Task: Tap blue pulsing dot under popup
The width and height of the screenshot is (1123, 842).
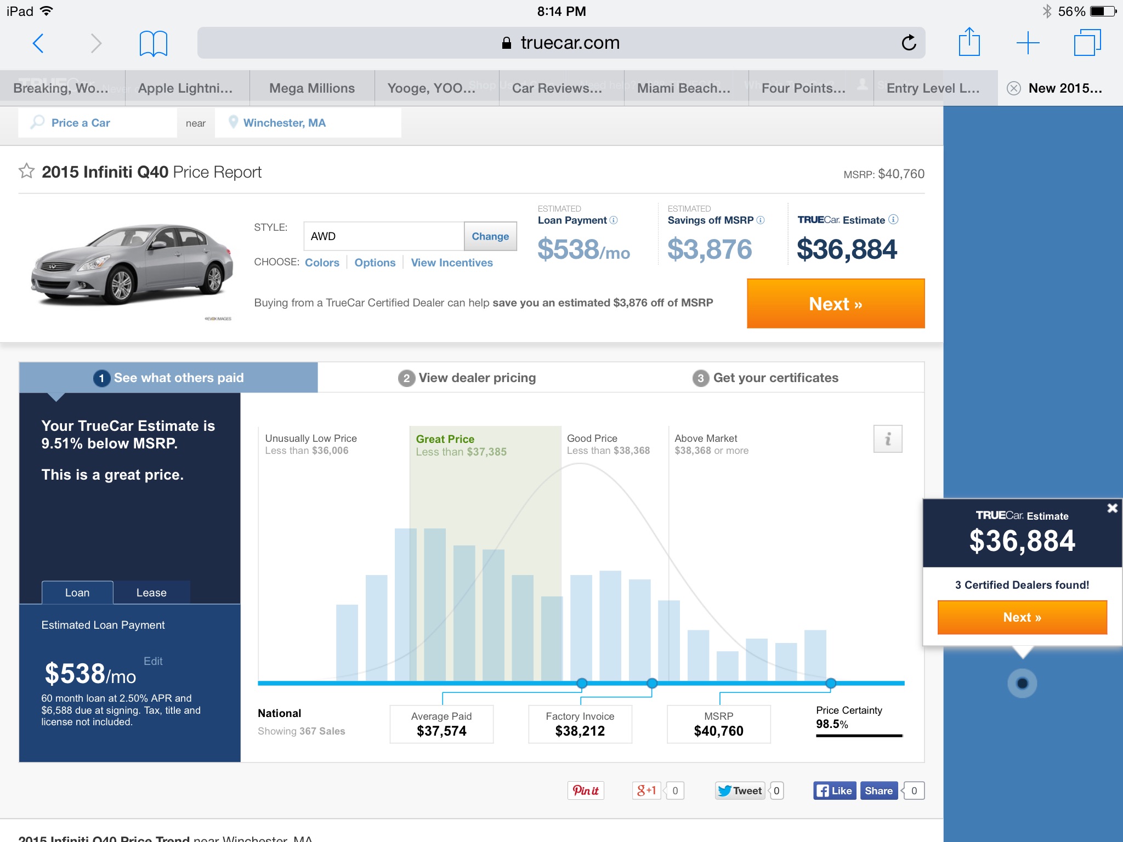Action: (x=1022, y=683)
